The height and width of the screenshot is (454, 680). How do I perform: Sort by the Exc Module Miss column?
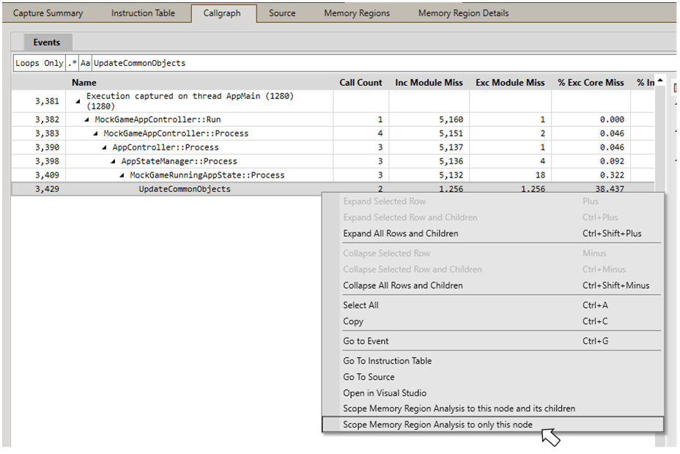(x=510, y=82)
